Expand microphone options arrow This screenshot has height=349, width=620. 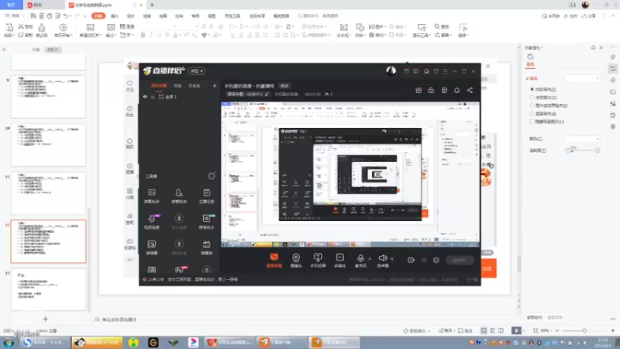[x=370, y=259]
